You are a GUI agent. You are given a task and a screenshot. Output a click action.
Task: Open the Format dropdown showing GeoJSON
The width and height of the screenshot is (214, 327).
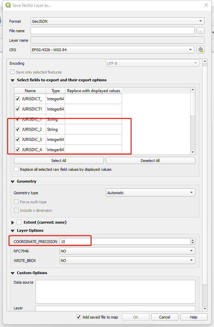117,21
